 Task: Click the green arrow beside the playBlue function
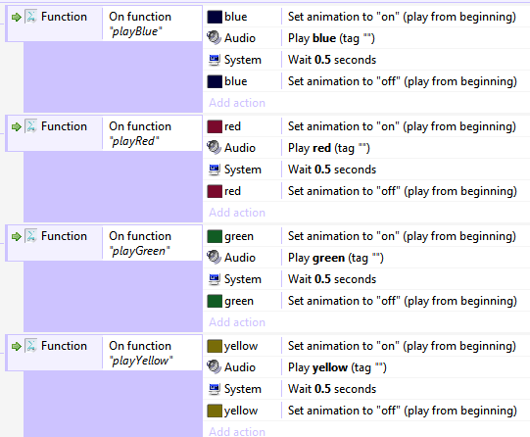[17, 17]
